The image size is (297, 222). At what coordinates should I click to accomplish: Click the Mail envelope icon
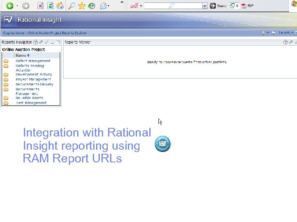[x=103, y=6]
